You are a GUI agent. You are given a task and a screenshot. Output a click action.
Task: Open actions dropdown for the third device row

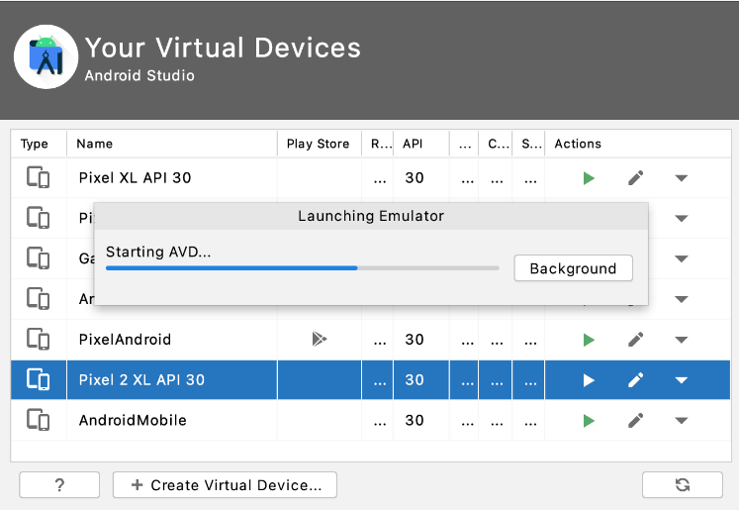[x=681, y=259]
